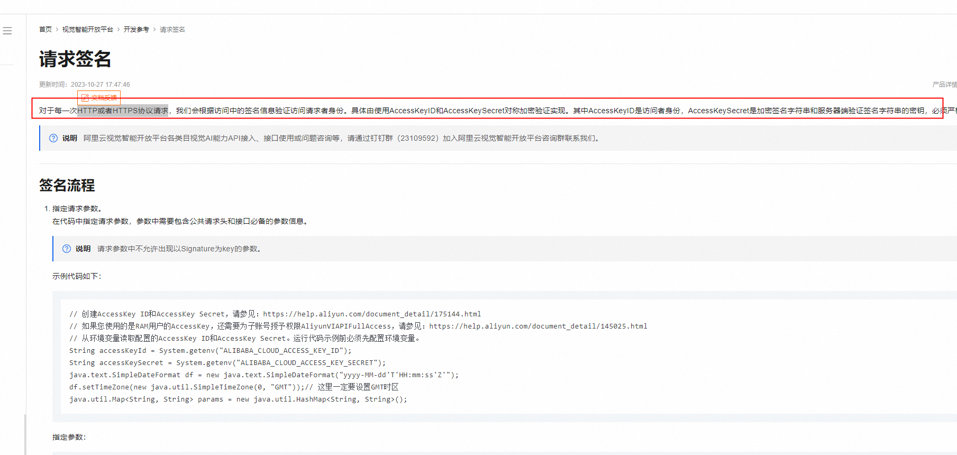Click the 从环境变量读取配置 comment line

click(244, 339)
